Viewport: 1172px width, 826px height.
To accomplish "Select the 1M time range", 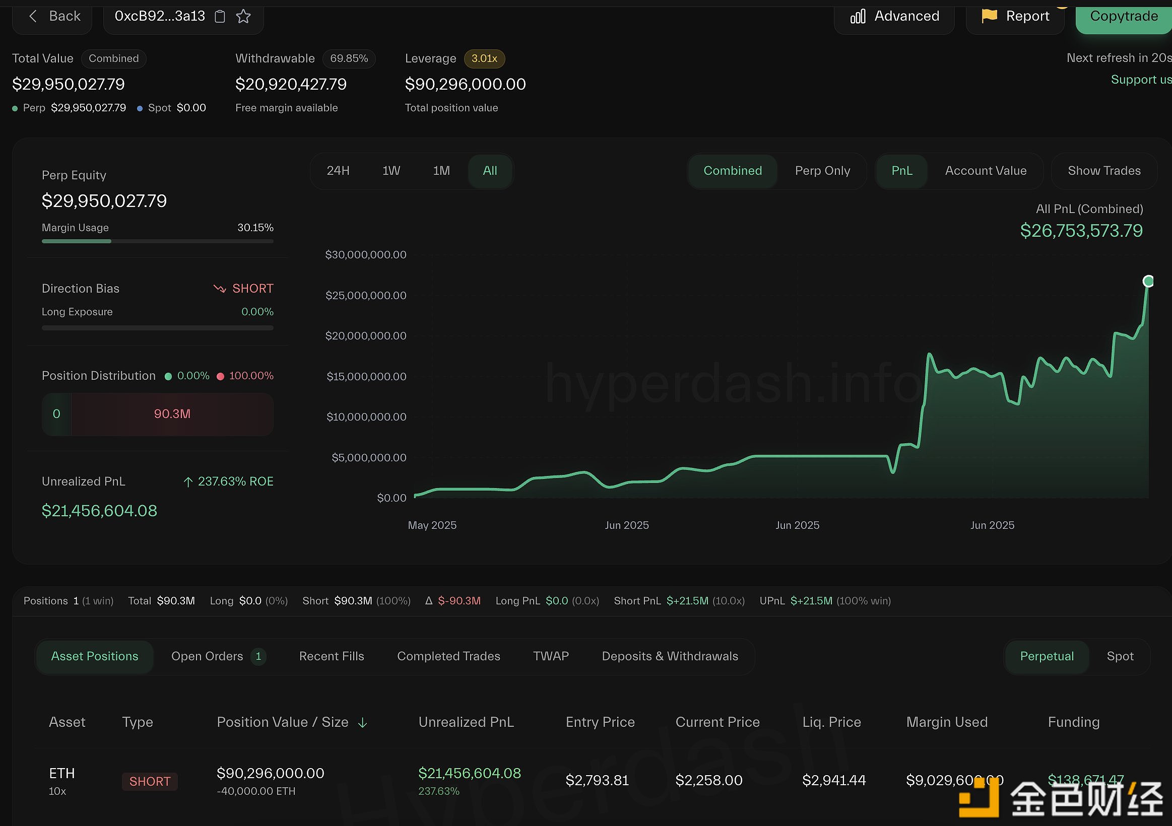I will (441, 171).
